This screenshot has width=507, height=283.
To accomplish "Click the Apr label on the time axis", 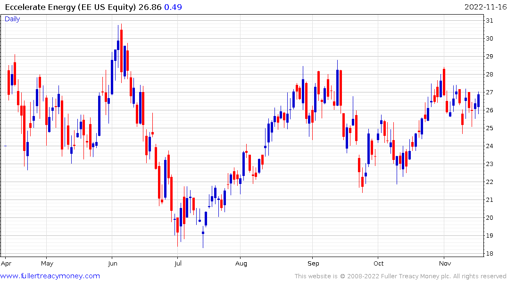I will point(6,263).
